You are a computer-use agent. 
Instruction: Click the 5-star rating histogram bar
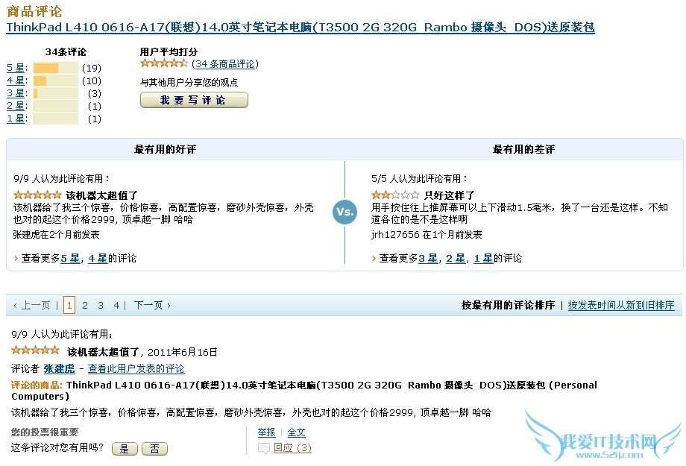coord(56,68)
